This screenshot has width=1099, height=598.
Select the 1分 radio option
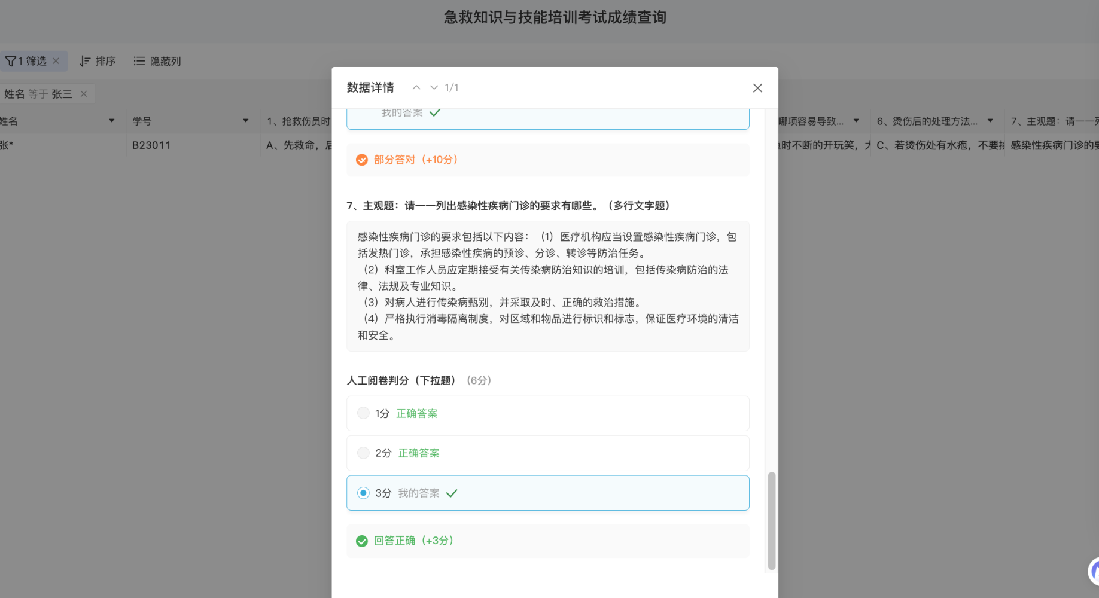363,413
